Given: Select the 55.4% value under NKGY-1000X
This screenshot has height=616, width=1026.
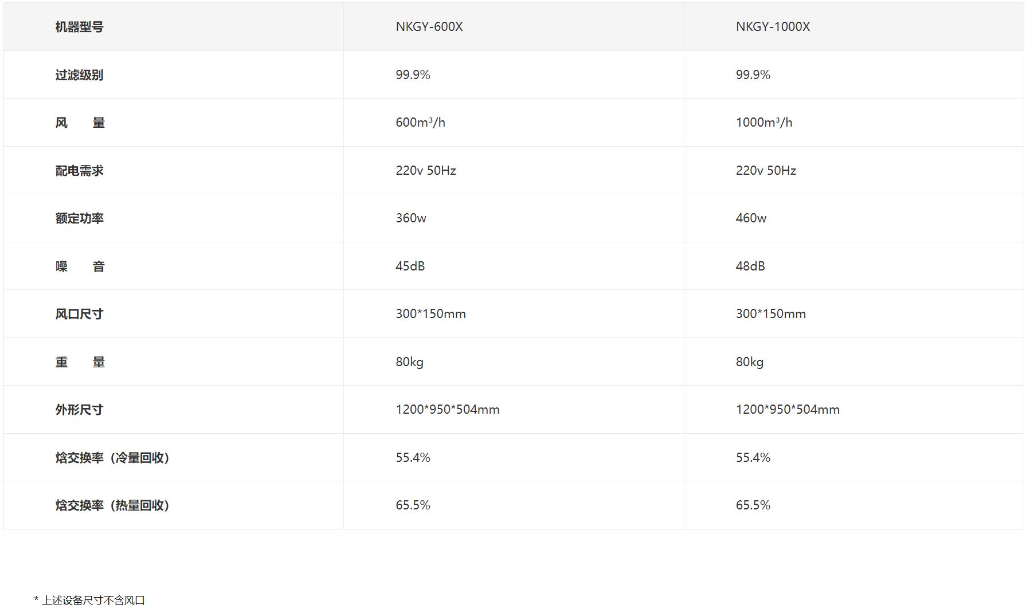Looking at the screenshot, I should coord(753,458).
